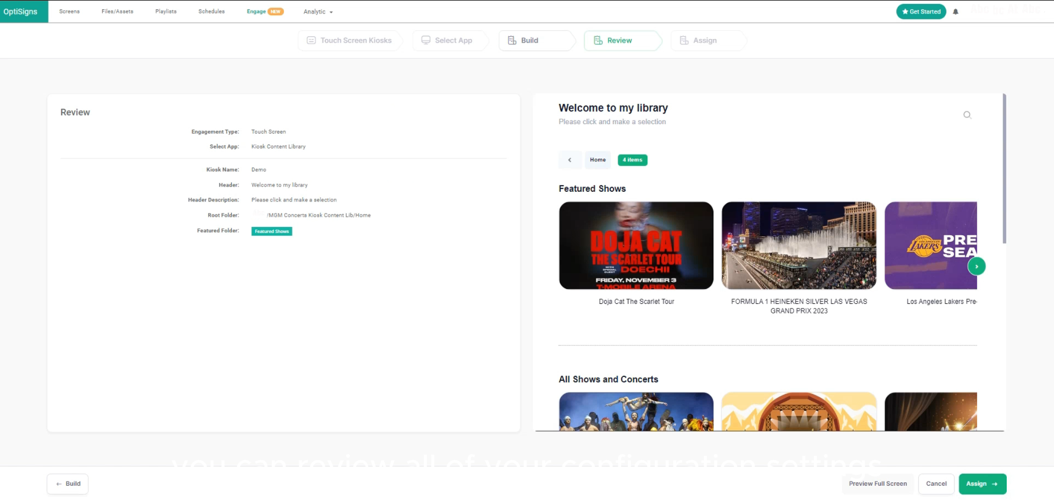
Task: Open the Playlists section
Action: pos(166,12)
